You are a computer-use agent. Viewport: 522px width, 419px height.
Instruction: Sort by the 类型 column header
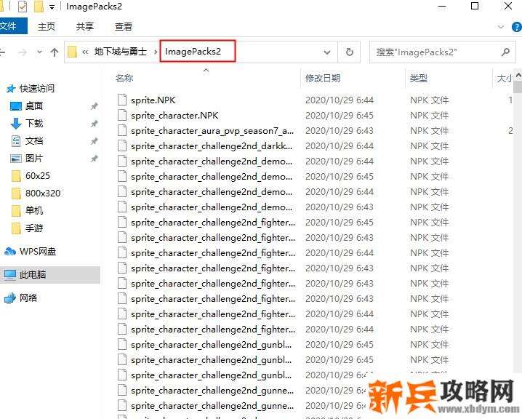419,79
